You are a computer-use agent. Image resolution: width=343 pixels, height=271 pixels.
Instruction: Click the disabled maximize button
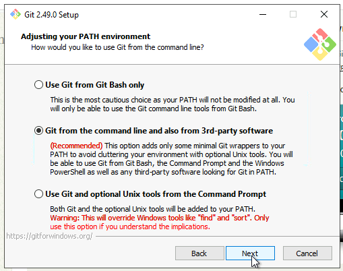[x=293, y=14]
